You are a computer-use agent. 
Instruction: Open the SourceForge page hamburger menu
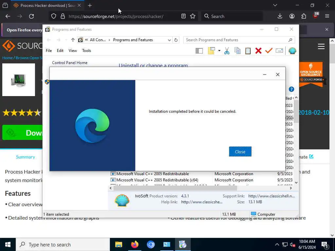pos(321,46)
